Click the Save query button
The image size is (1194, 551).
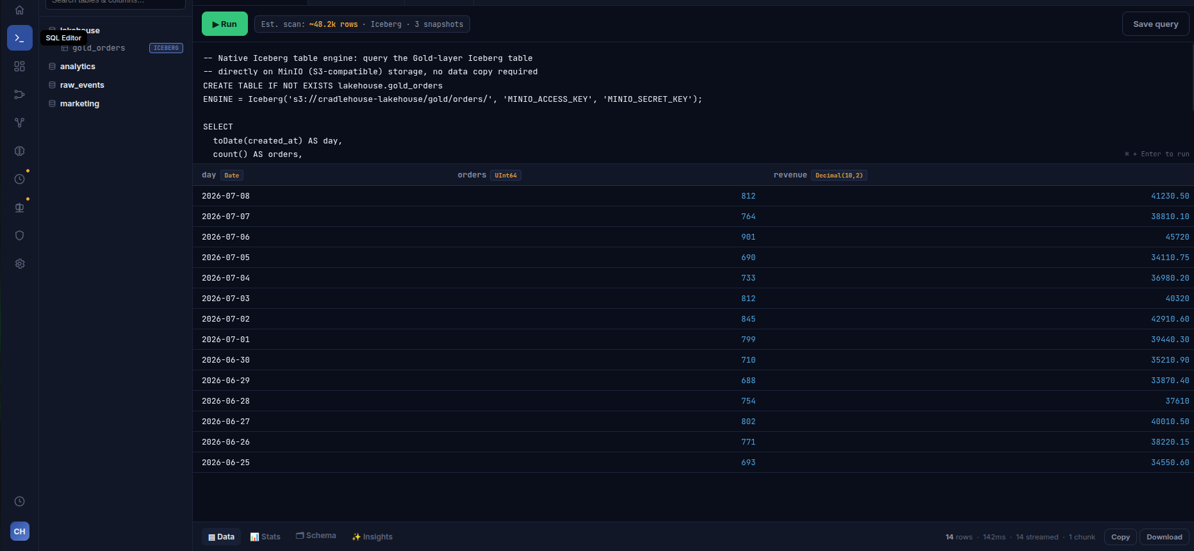[1156, 24]
